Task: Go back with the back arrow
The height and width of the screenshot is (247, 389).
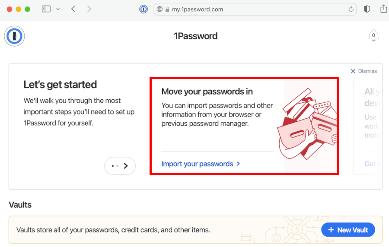Action: 73,9
